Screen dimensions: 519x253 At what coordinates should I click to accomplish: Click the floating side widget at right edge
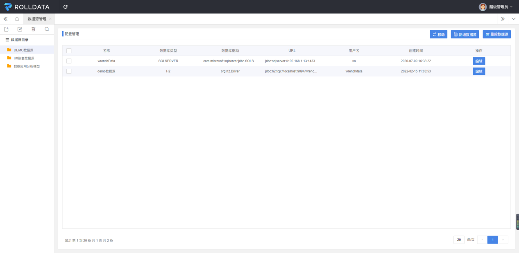pyautogui.click(x=517, y=221)
